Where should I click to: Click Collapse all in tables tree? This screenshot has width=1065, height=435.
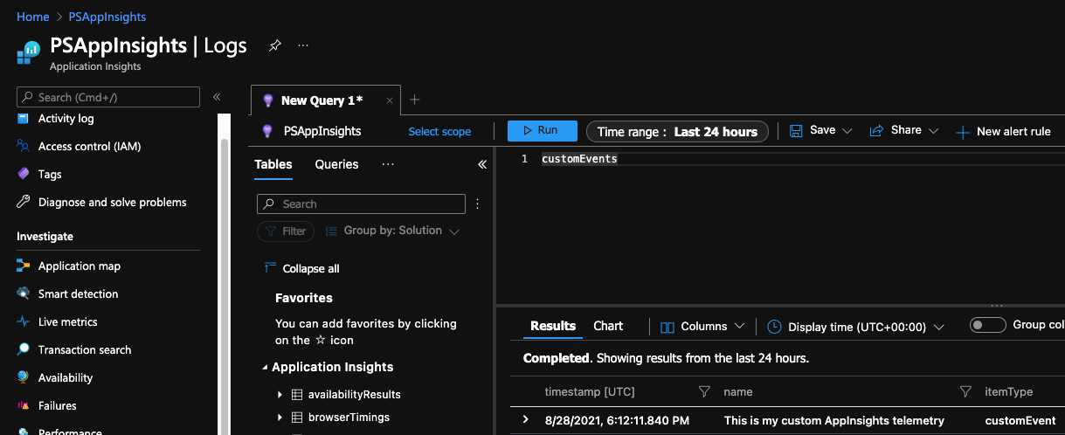point(301,269)
